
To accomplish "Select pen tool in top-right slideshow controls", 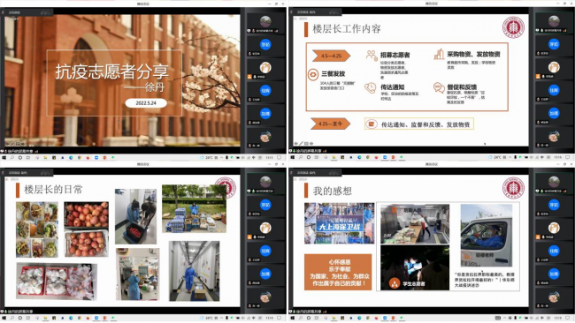I will pos(301,143).
